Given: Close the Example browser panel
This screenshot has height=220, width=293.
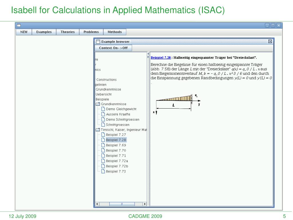Looking at the screenshot, I should point(270,41).
